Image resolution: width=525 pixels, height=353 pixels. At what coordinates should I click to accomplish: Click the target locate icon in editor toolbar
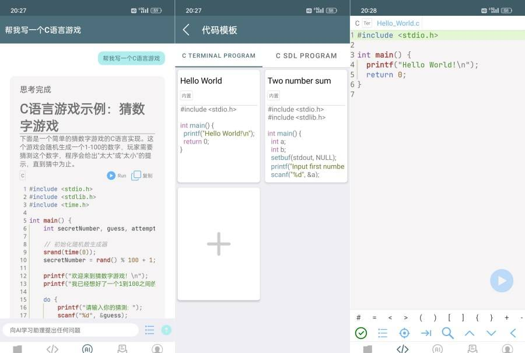pyautogui.click(x=404, y=333)
